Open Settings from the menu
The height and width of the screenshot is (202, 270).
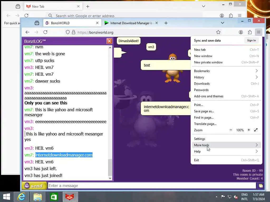pos(226,139)
